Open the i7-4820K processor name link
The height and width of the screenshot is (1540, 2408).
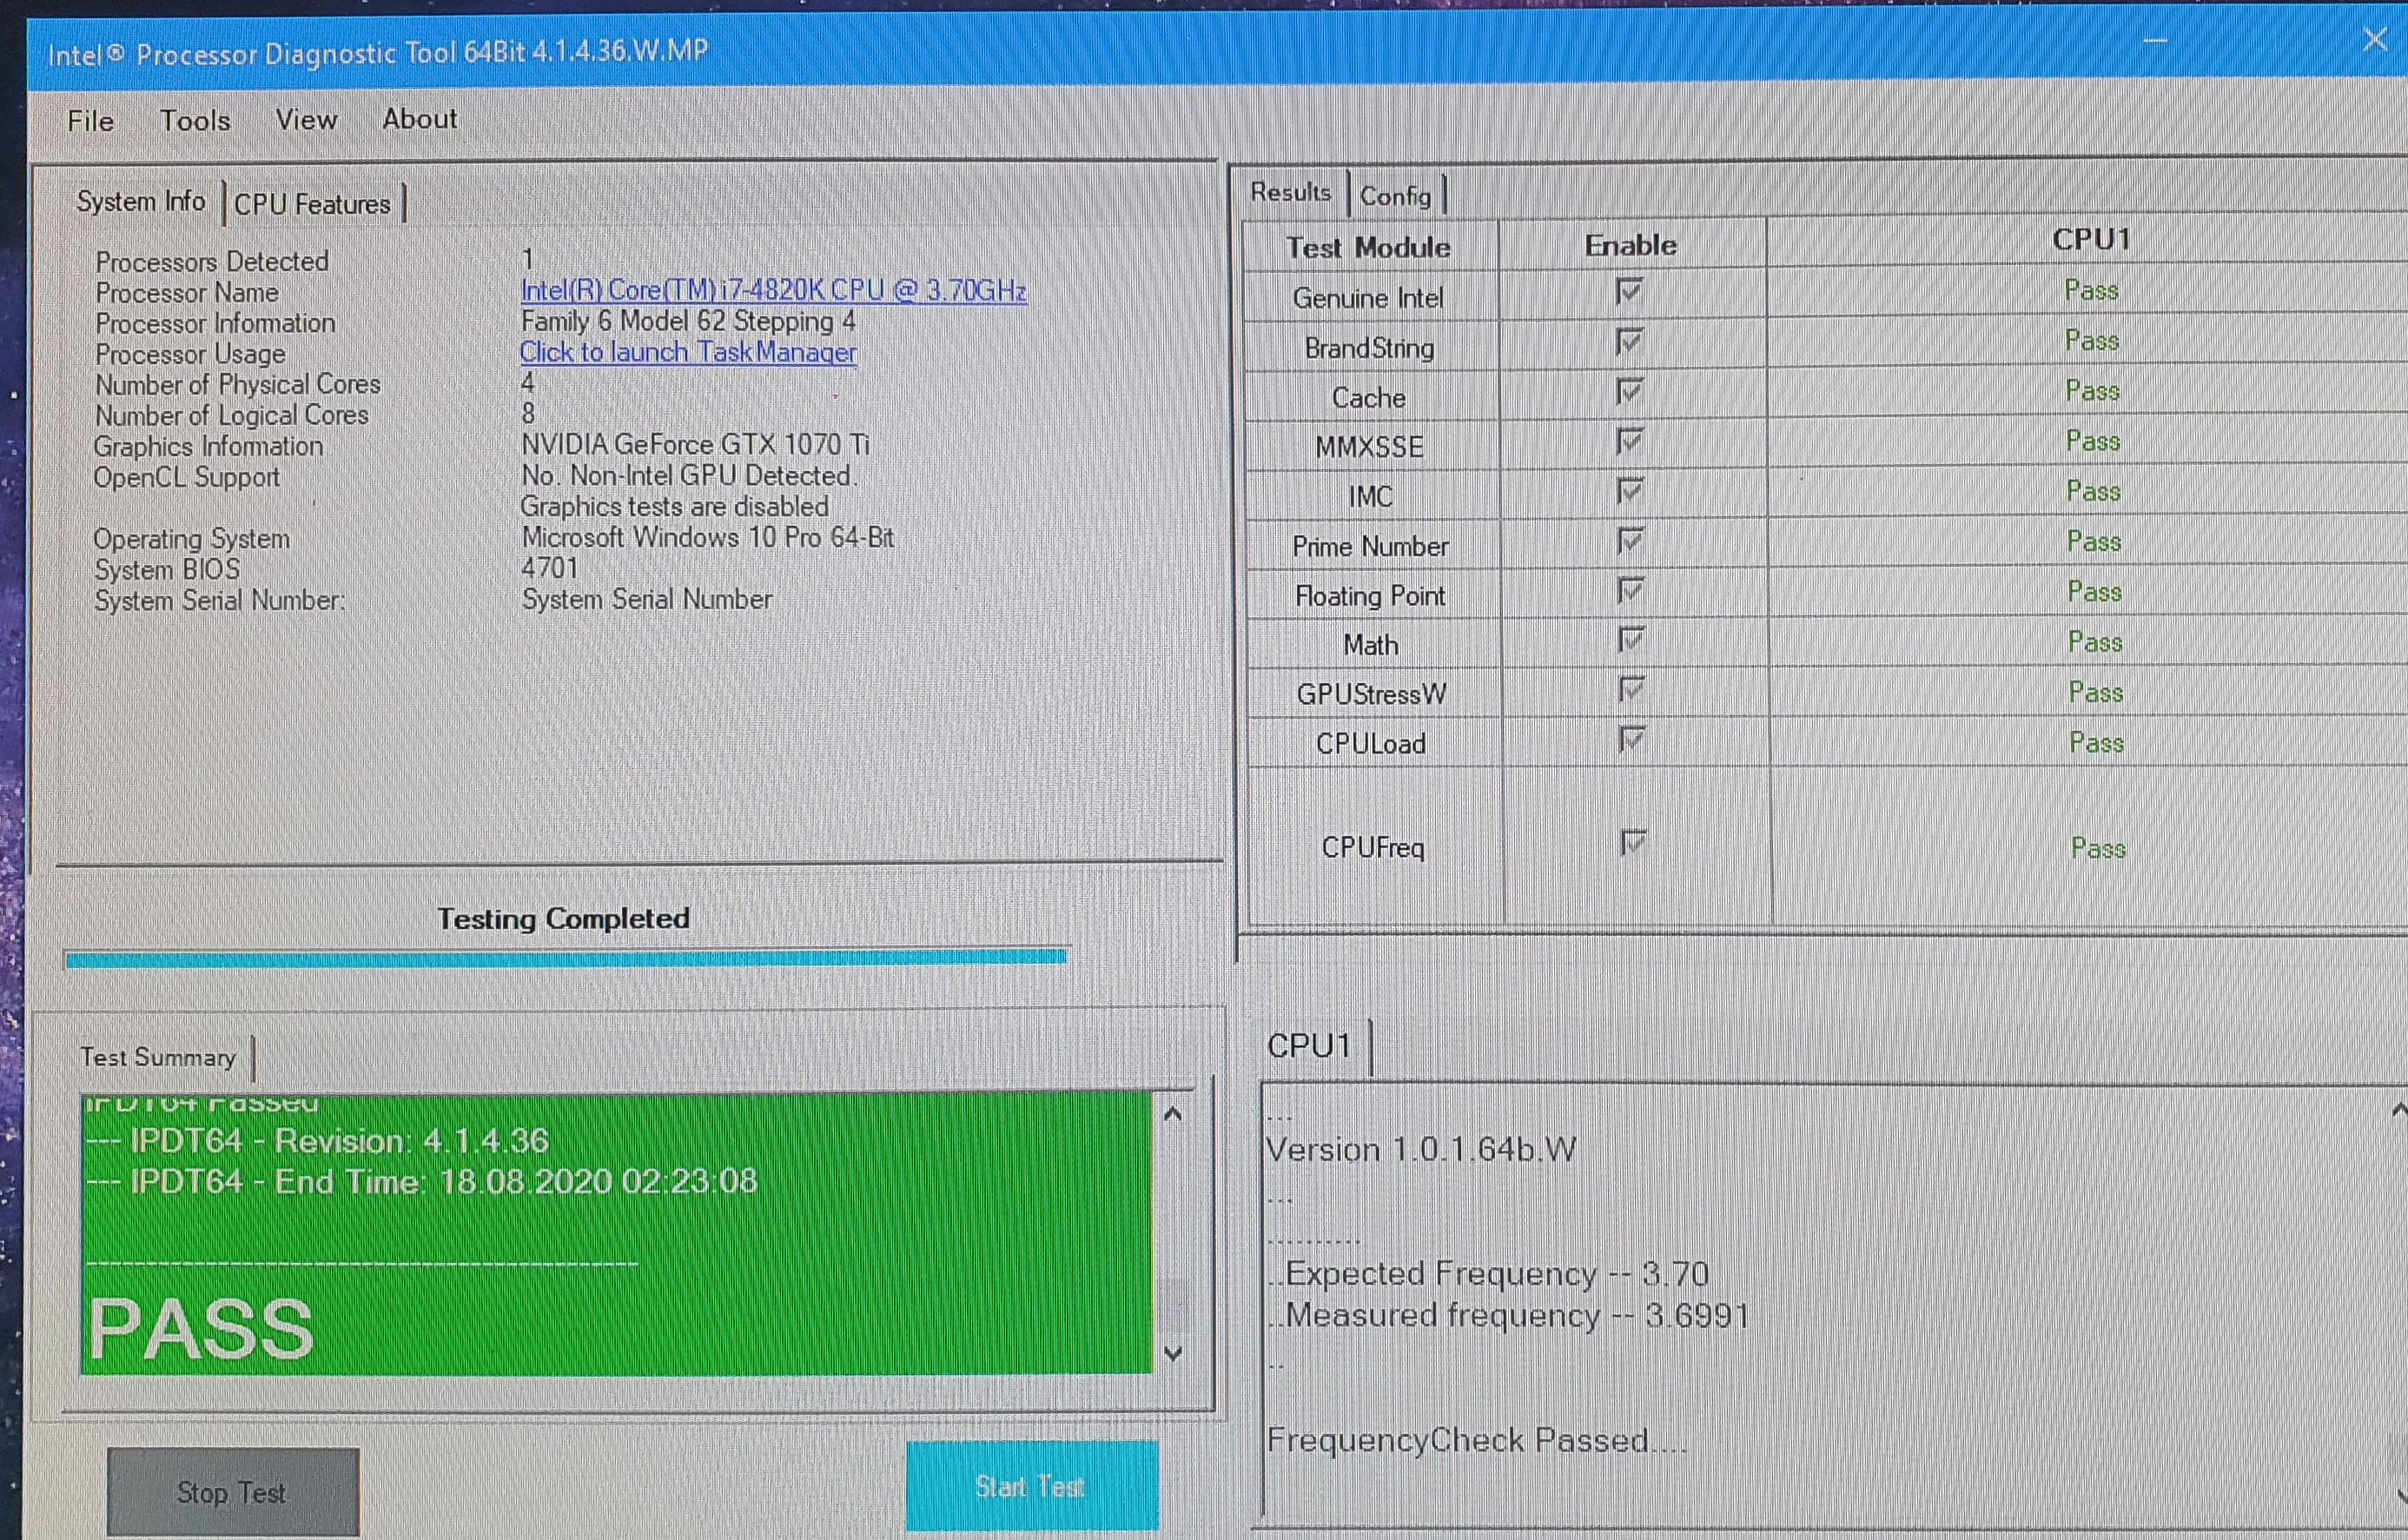point(773,290)
